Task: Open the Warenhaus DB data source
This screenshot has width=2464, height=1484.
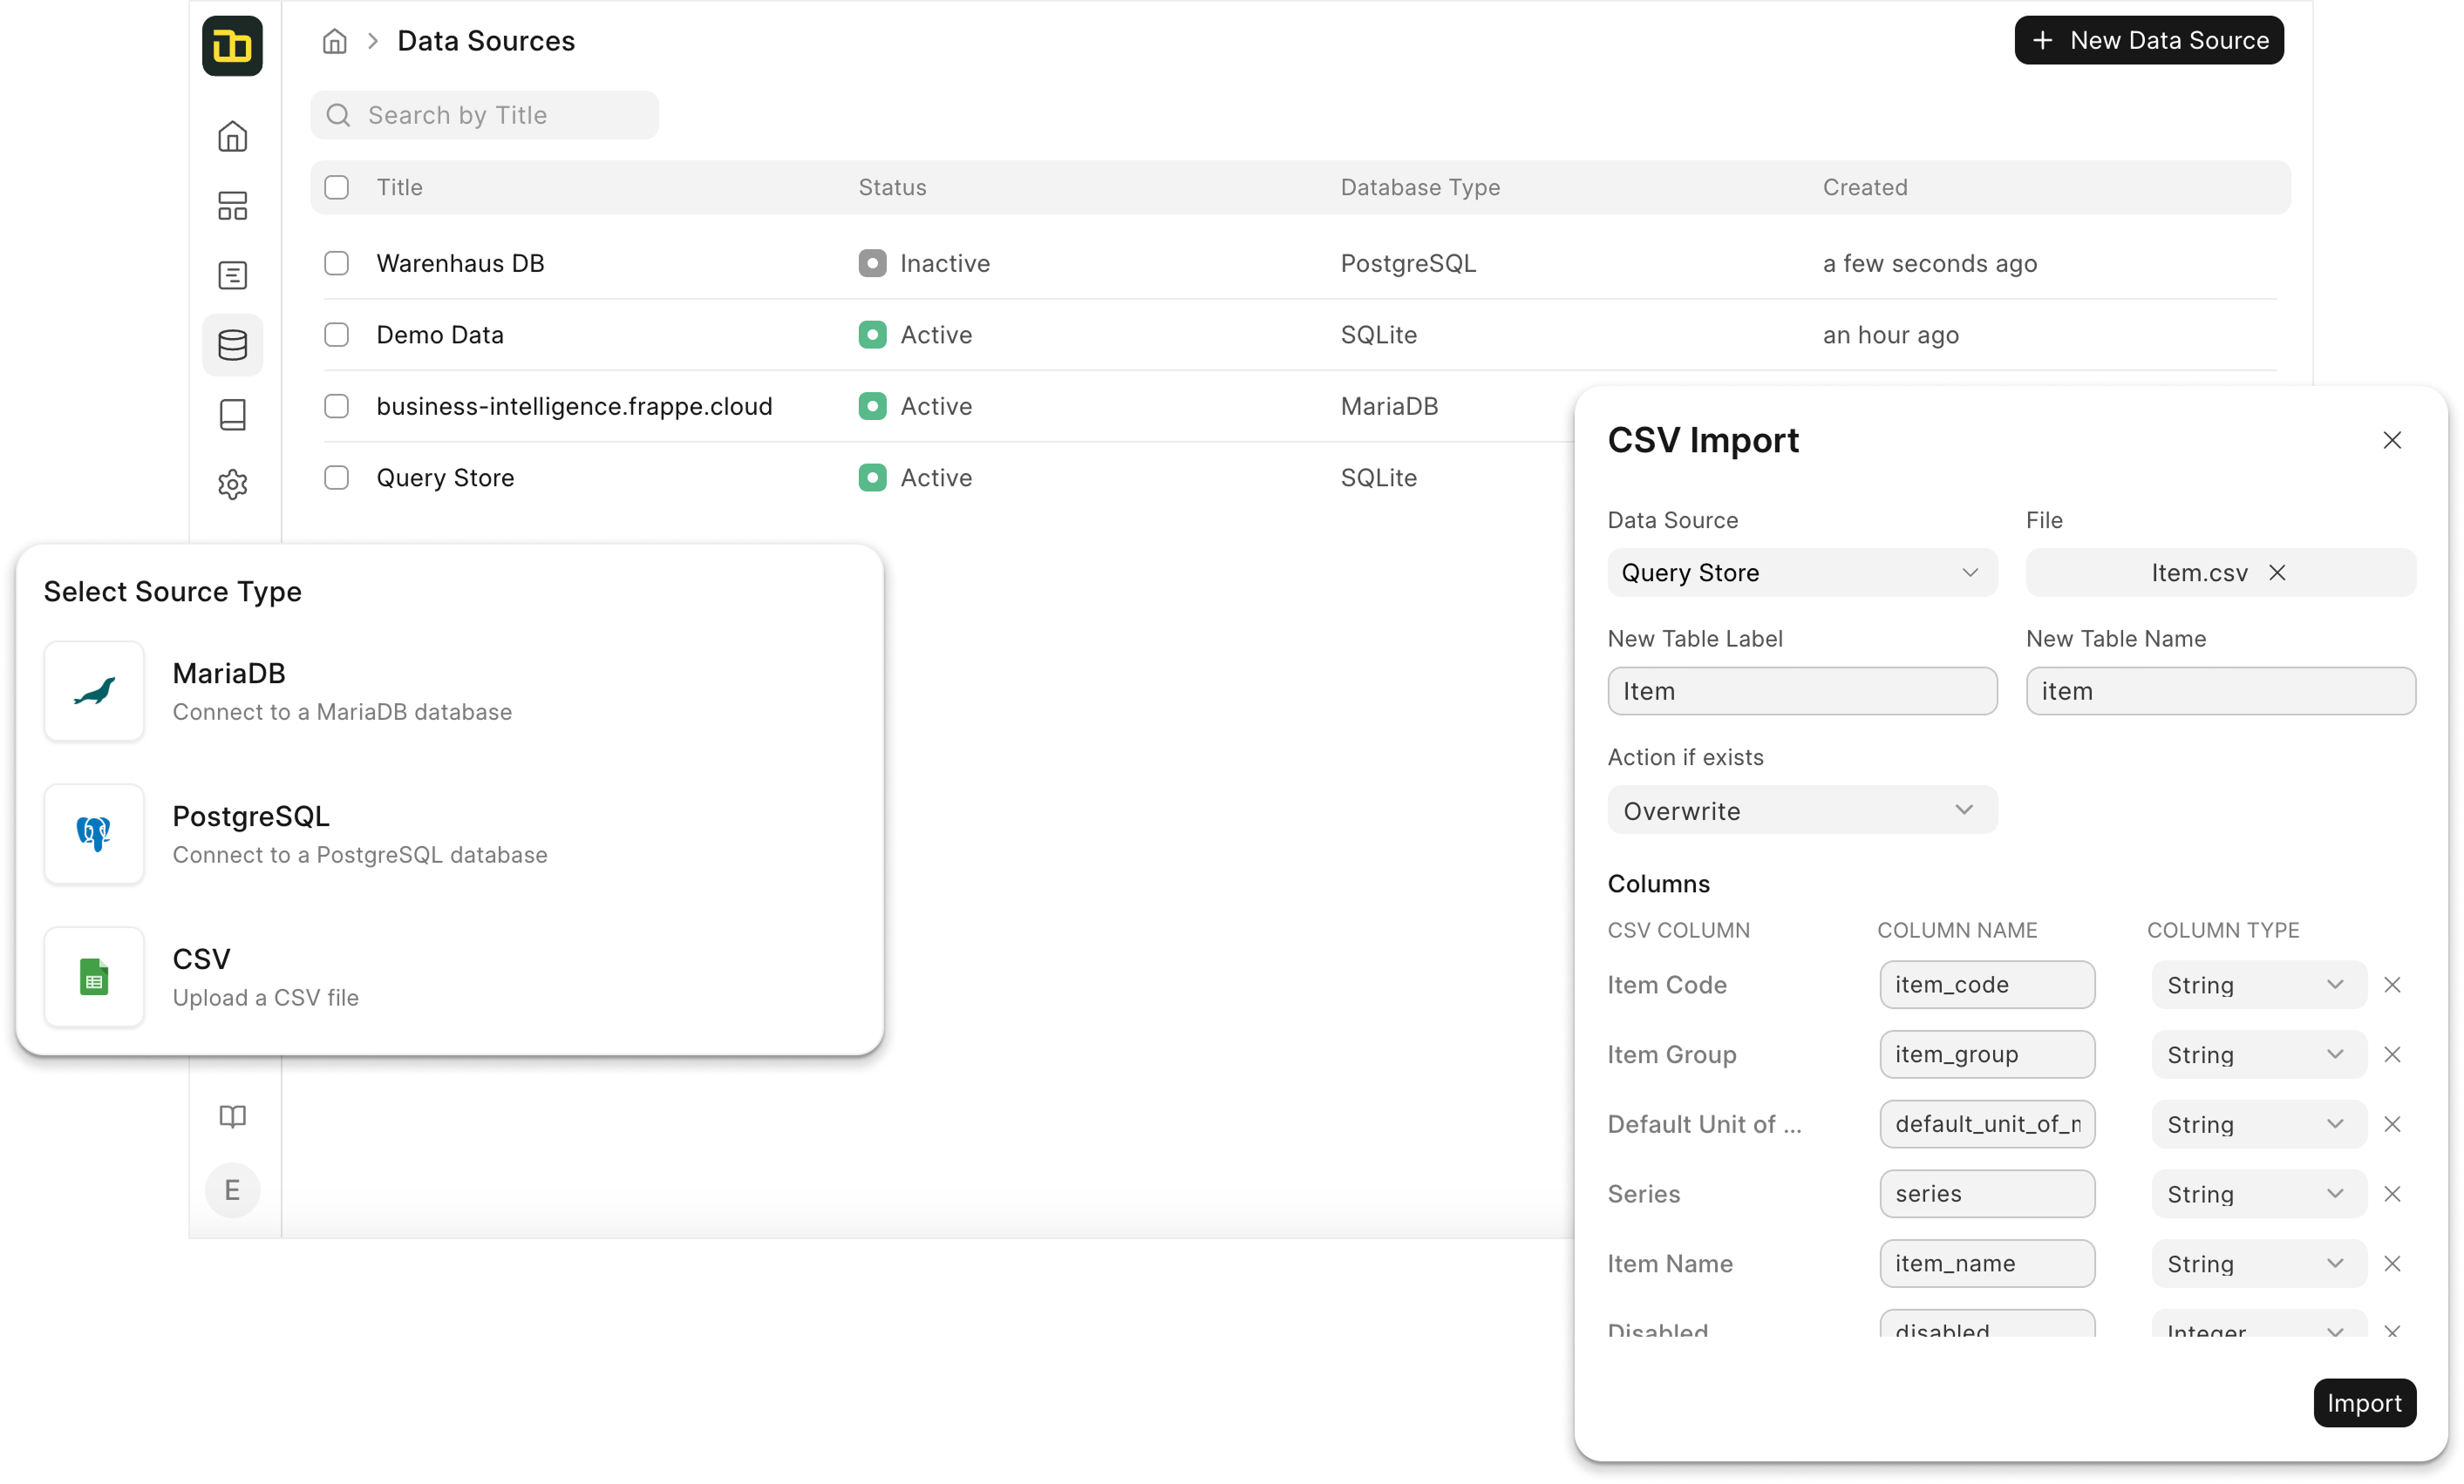Action: [x=460, y=264]
